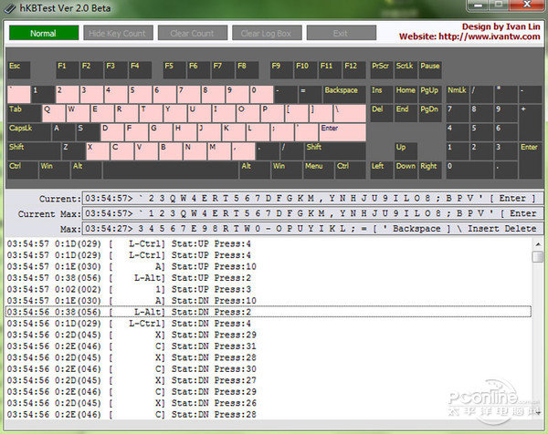Click the Up arrow key tile

coord(406,151)
